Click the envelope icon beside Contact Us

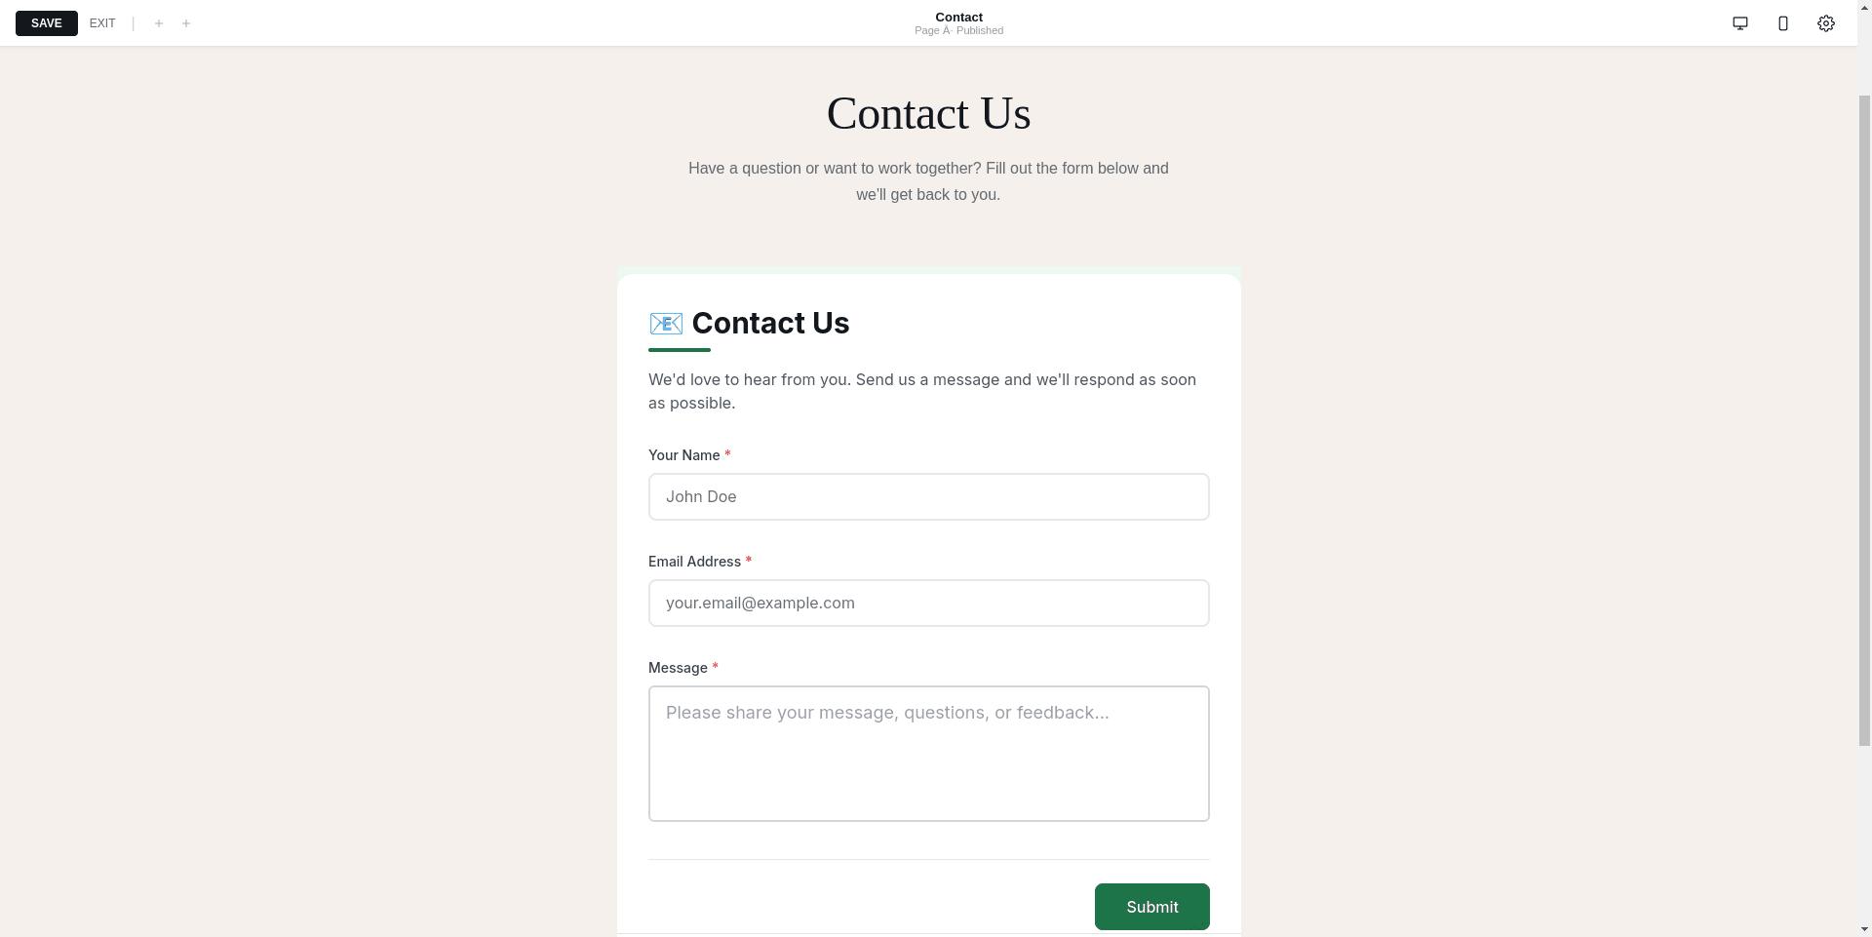tap(666, 323)
